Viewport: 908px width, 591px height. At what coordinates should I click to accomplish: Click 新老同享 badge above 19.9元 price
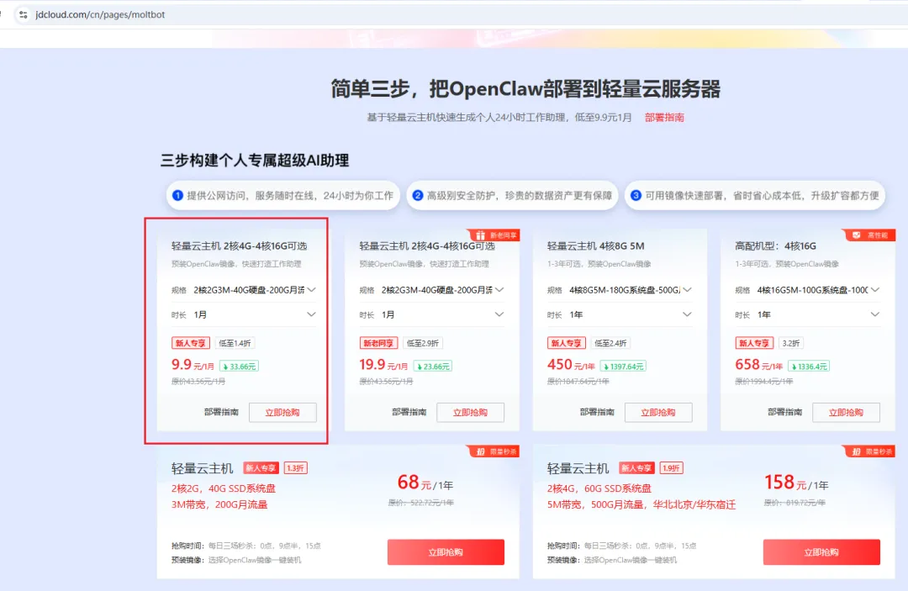coord(378,343)
